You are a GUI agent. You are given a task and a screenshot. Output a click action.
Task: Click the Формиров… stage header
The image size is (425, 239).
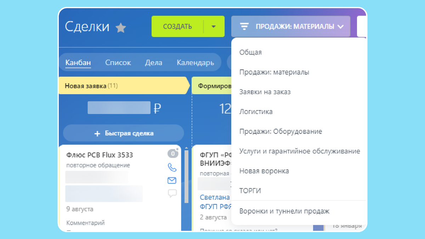click(x=211, y=86)
